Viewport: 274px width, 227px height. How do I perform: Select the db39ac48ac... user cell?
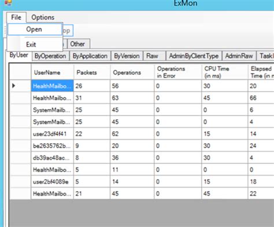[52, 158]
